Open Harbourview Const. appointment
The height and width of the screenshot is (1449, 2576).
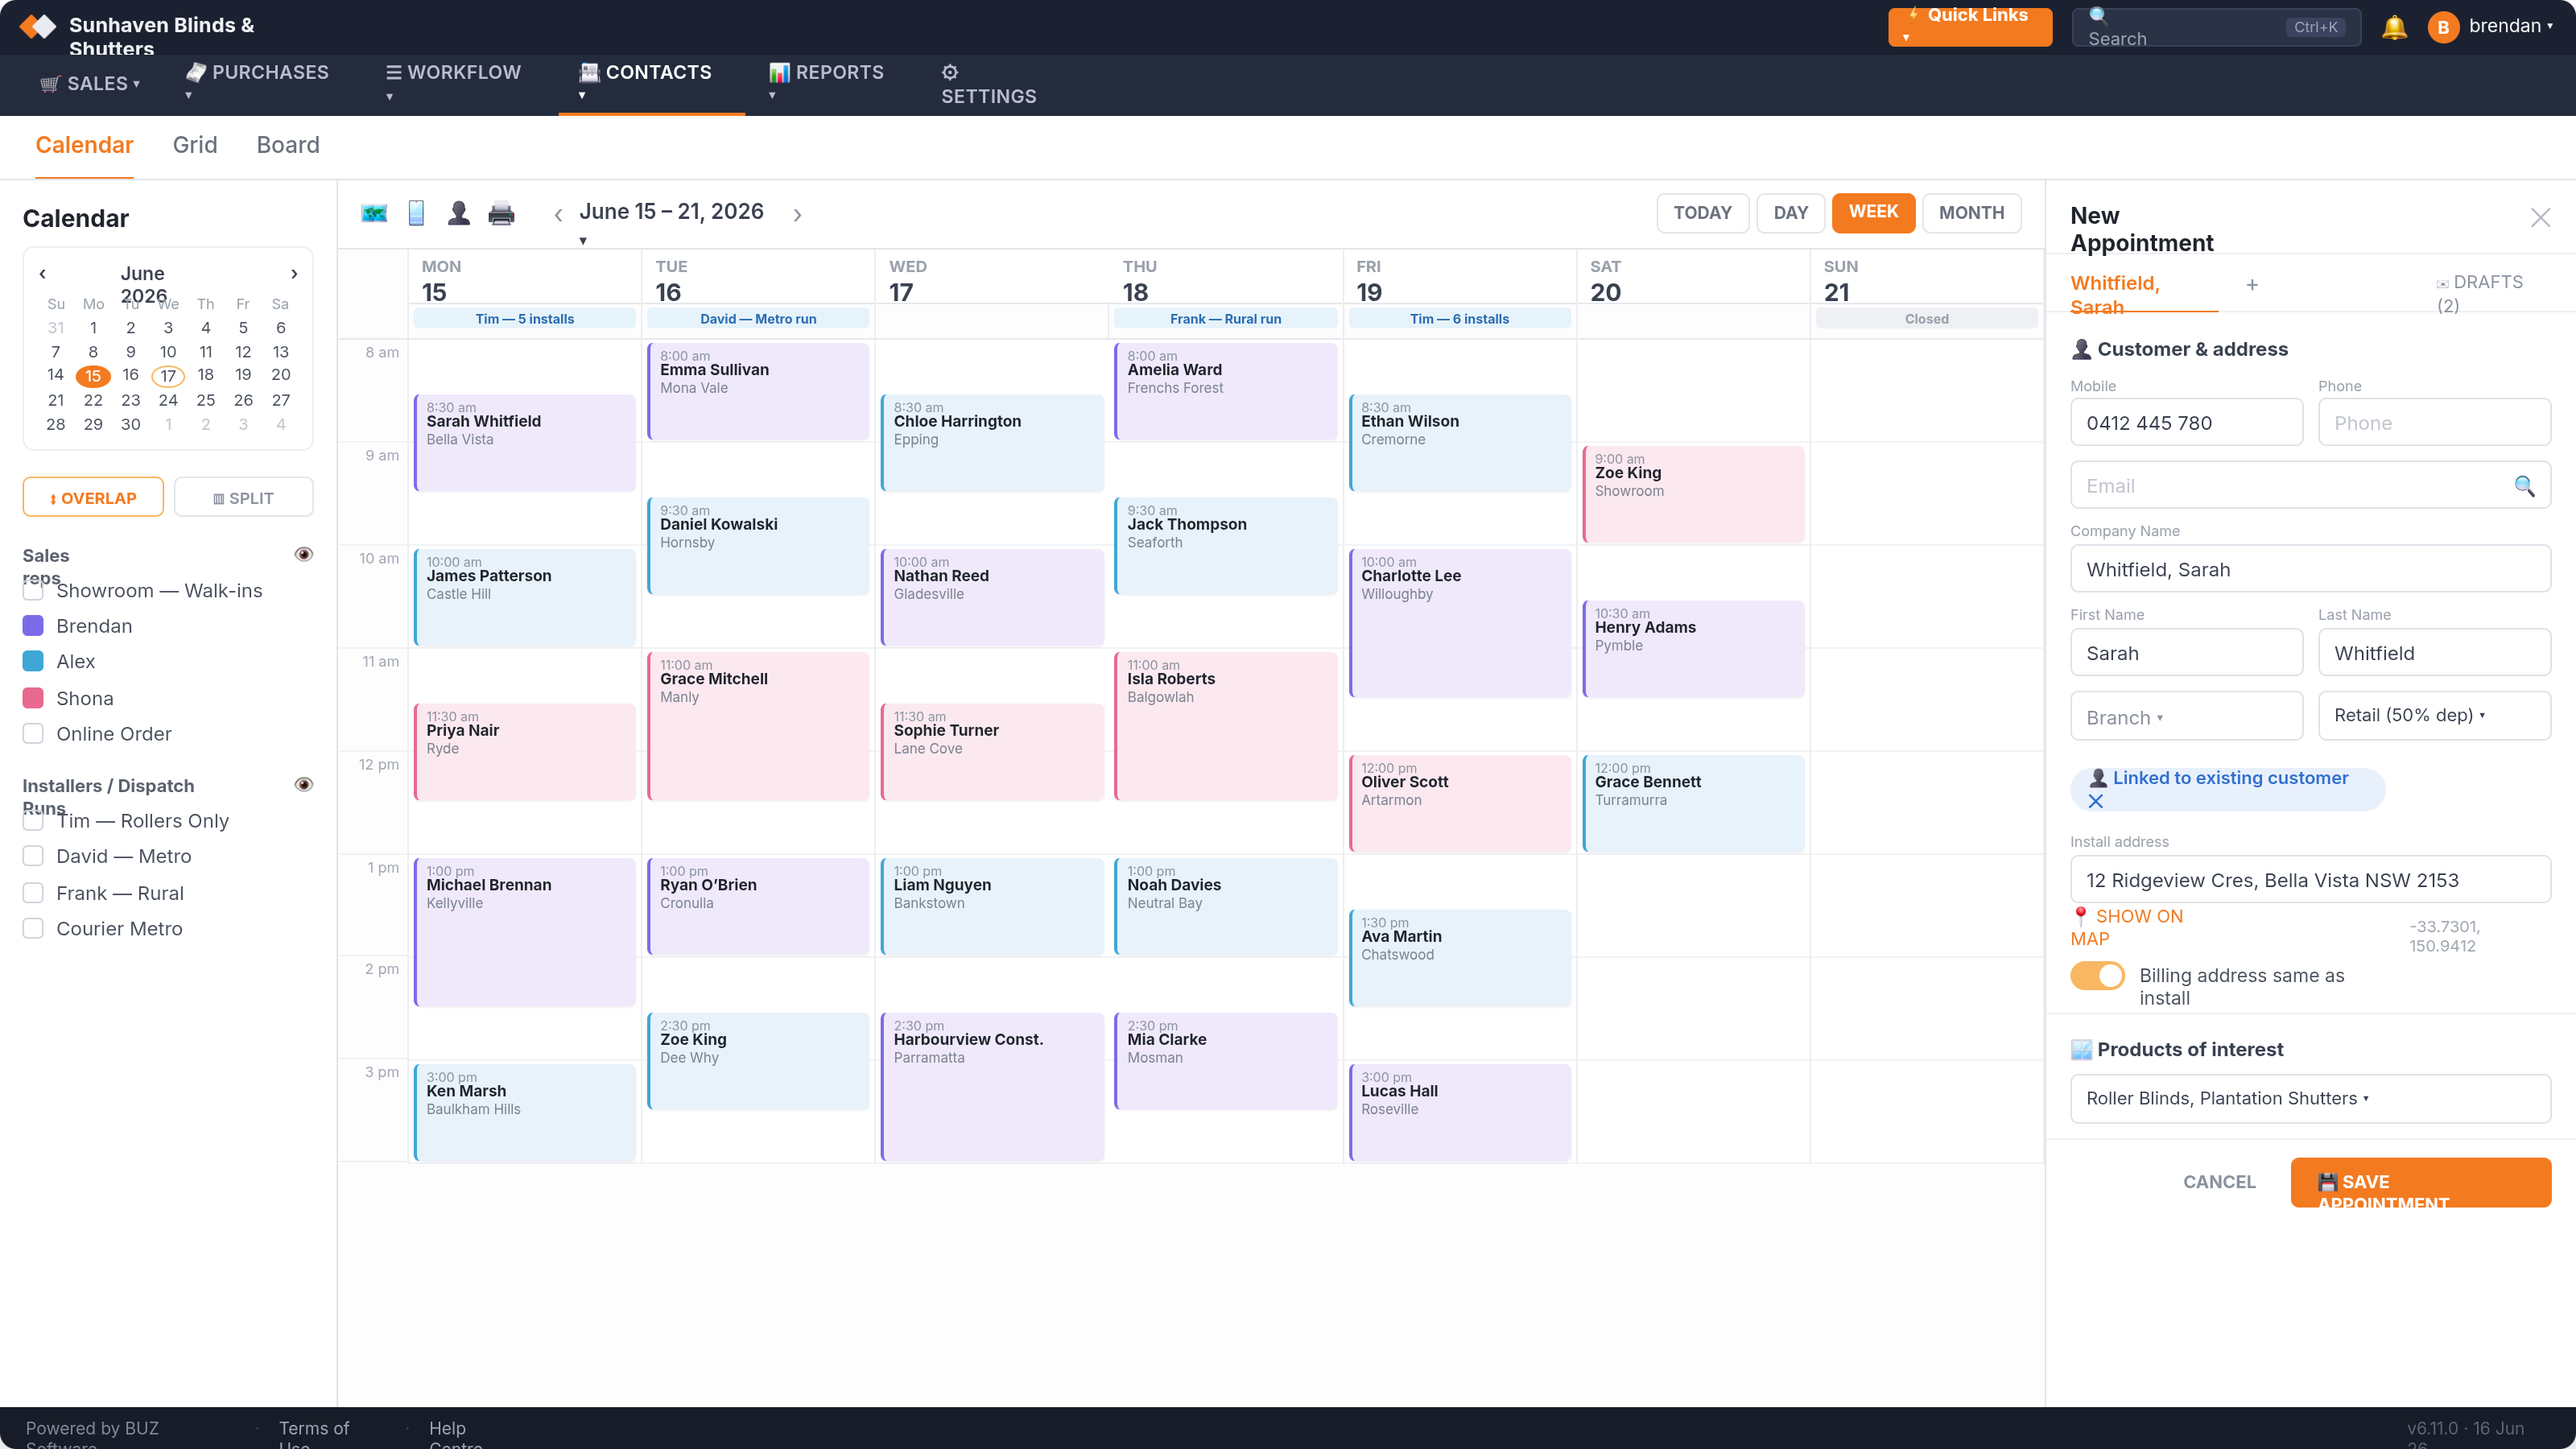[x=992, y=1086]
